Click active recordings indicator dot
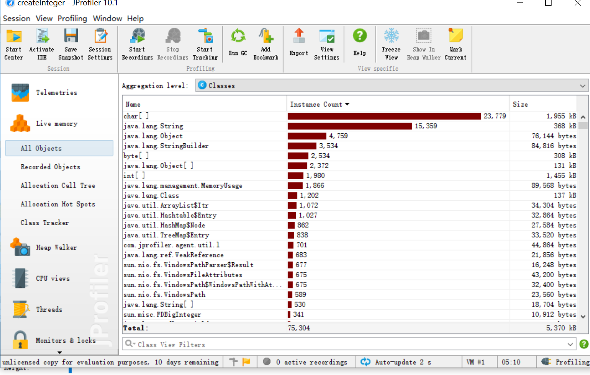590x375 pixels. [x=267, y=362]
